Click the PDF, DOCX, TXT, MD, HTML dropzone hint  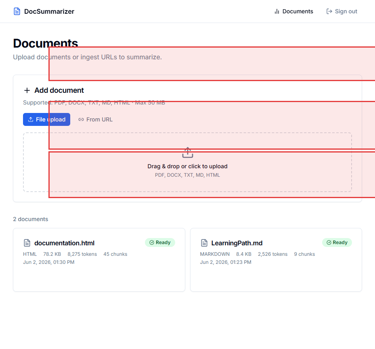point(187,175)
